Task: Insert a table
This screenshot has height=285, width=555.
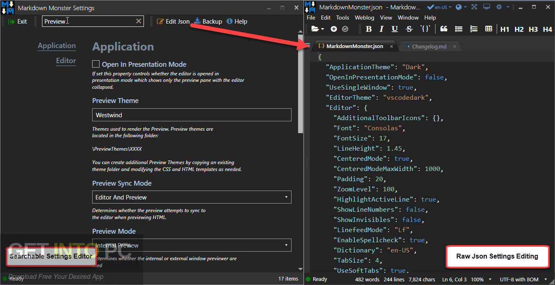Action: tap(489, 29)
